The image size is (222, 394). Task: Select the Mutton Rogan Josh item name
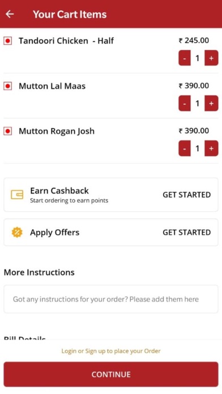click(x=57, y=131)
